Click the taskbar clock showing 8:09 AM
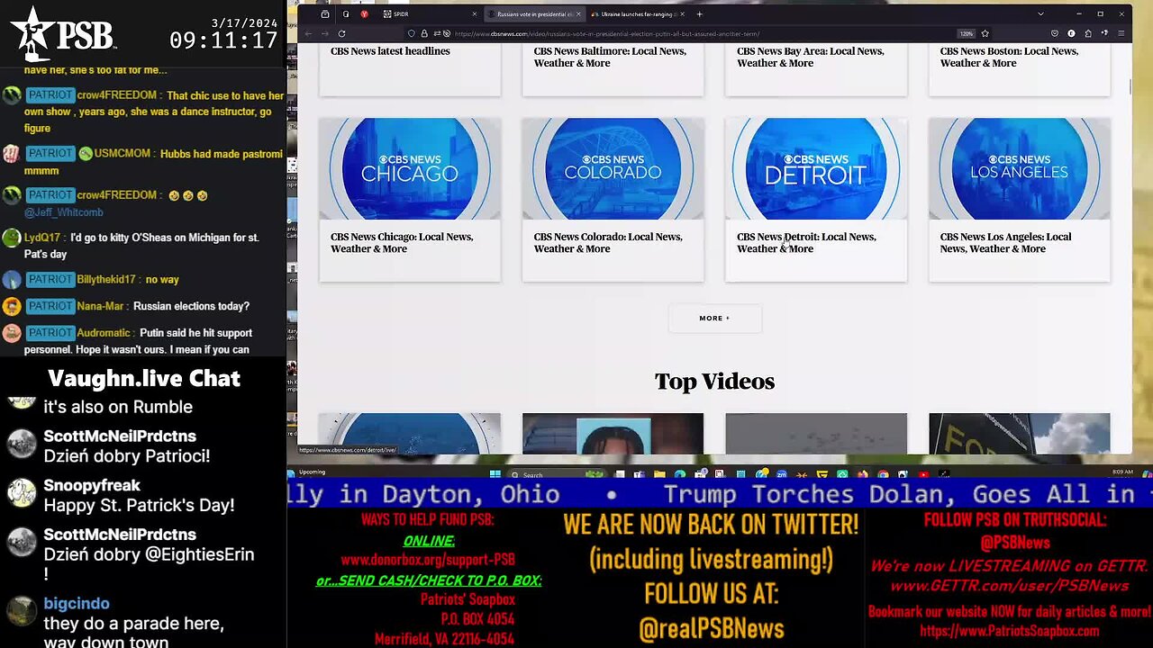The width and height of the screenshot is (1153, 648). pyautogui.click(x=1122, y=472)
